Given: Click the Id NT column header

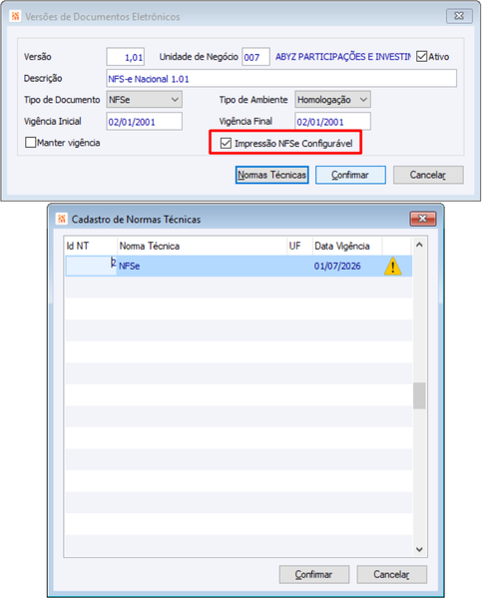Looking at the screenshot, I should pos(91,246).
